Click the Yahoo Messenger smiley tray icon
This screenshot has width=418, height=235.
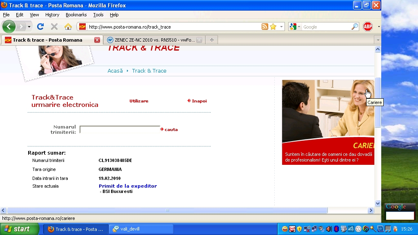[285, 229]
